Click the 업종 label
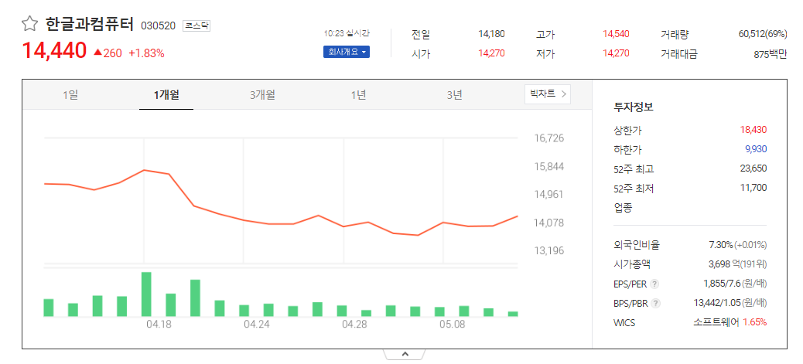Viewport: 803px width, 364px height. click(x=623, y=207)
